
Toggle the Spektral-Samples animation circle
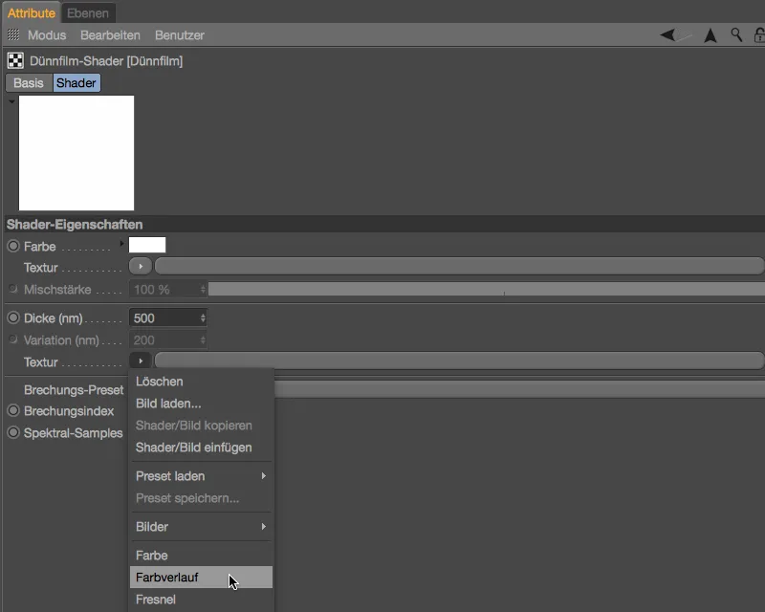(x=13, y=432)
